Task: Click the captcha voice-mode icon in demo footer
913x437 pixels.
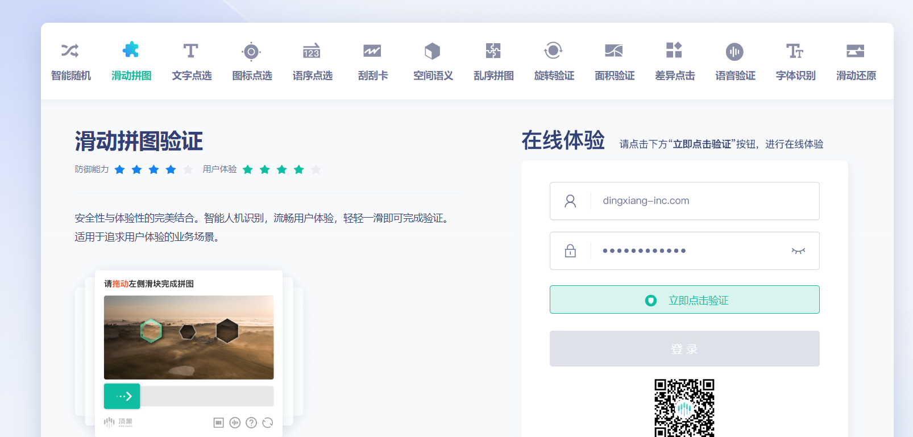Action: (235, 422)
